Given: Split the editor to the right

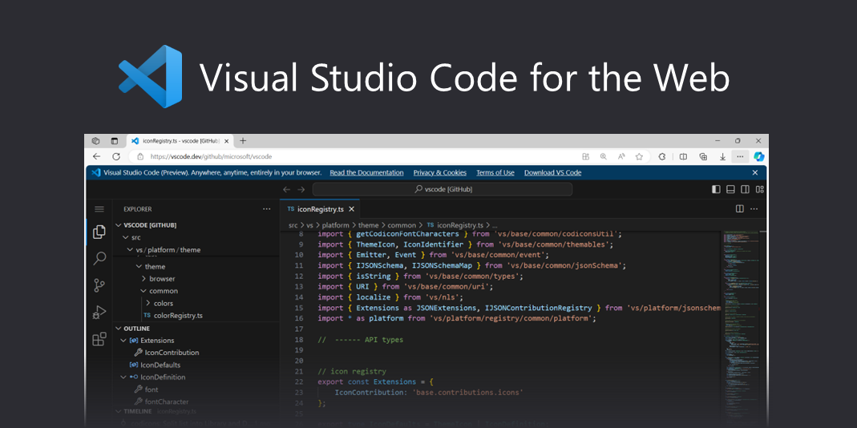Looking at the screenshot, I should pos(739,209).
